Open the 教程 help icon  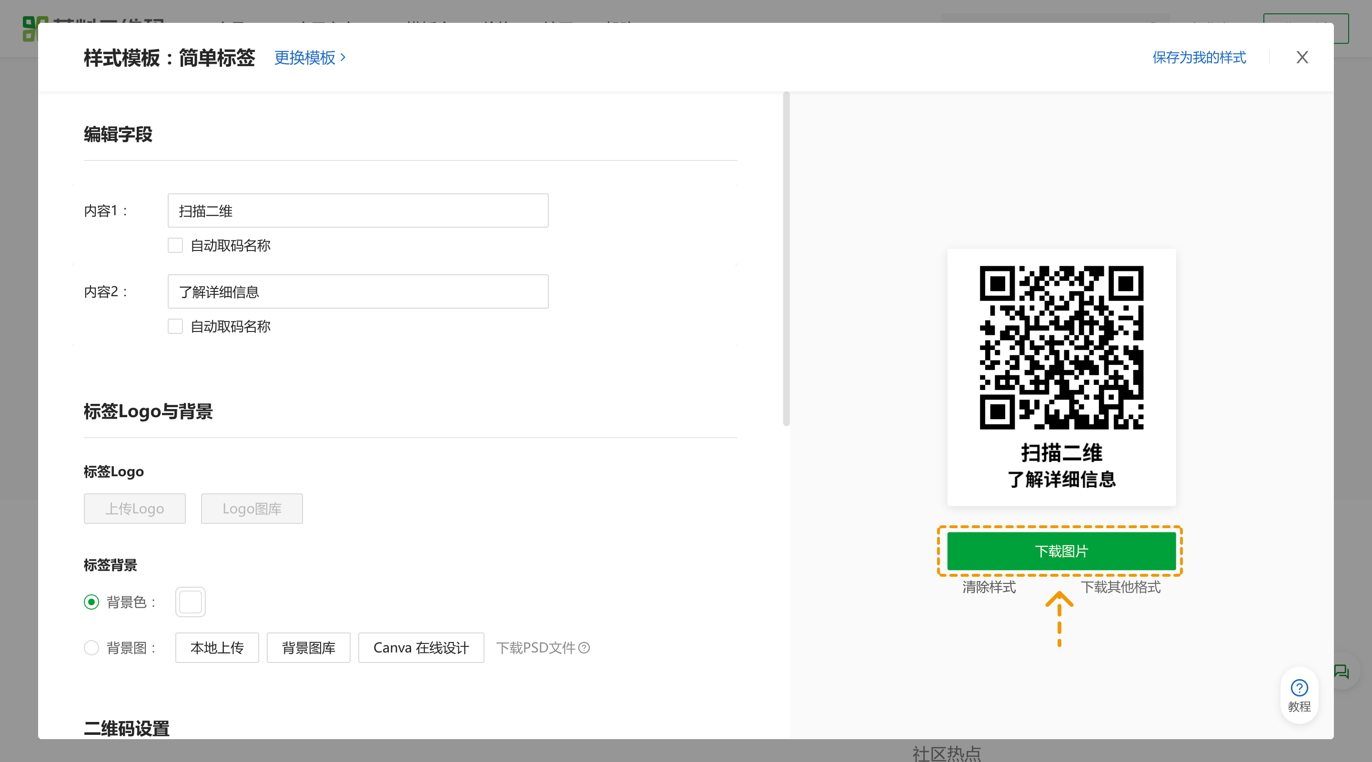tap(1299, 695)
